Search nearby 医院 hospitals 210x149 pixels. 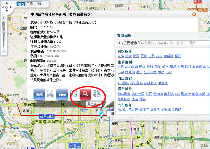(x=157, y=66)
